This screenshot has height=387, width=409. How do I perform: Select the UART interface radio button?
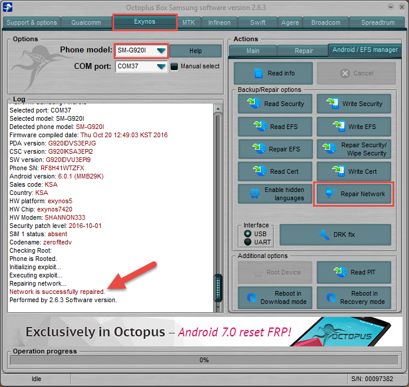pyautogui.click(x=248, y=242)
